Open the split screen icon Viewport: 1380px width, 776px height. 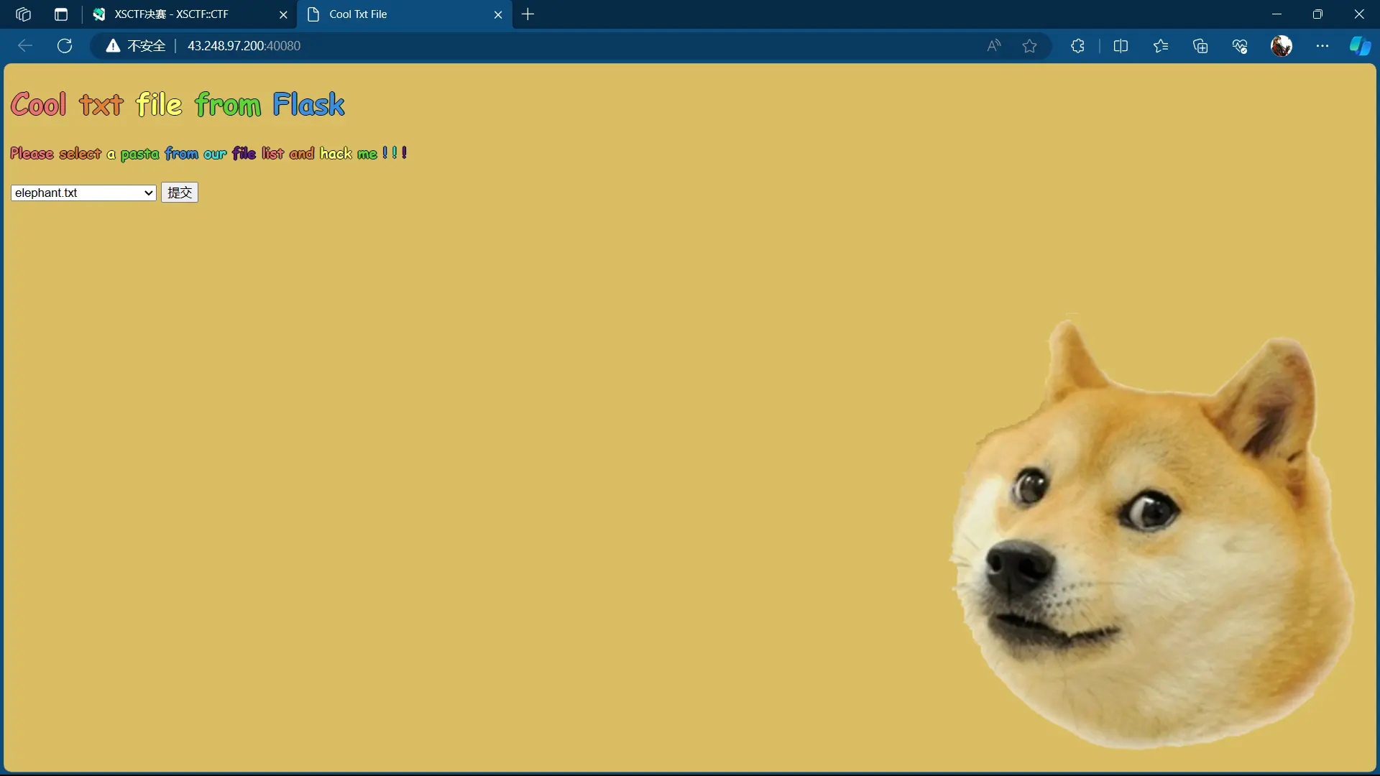pos(1122,45)
